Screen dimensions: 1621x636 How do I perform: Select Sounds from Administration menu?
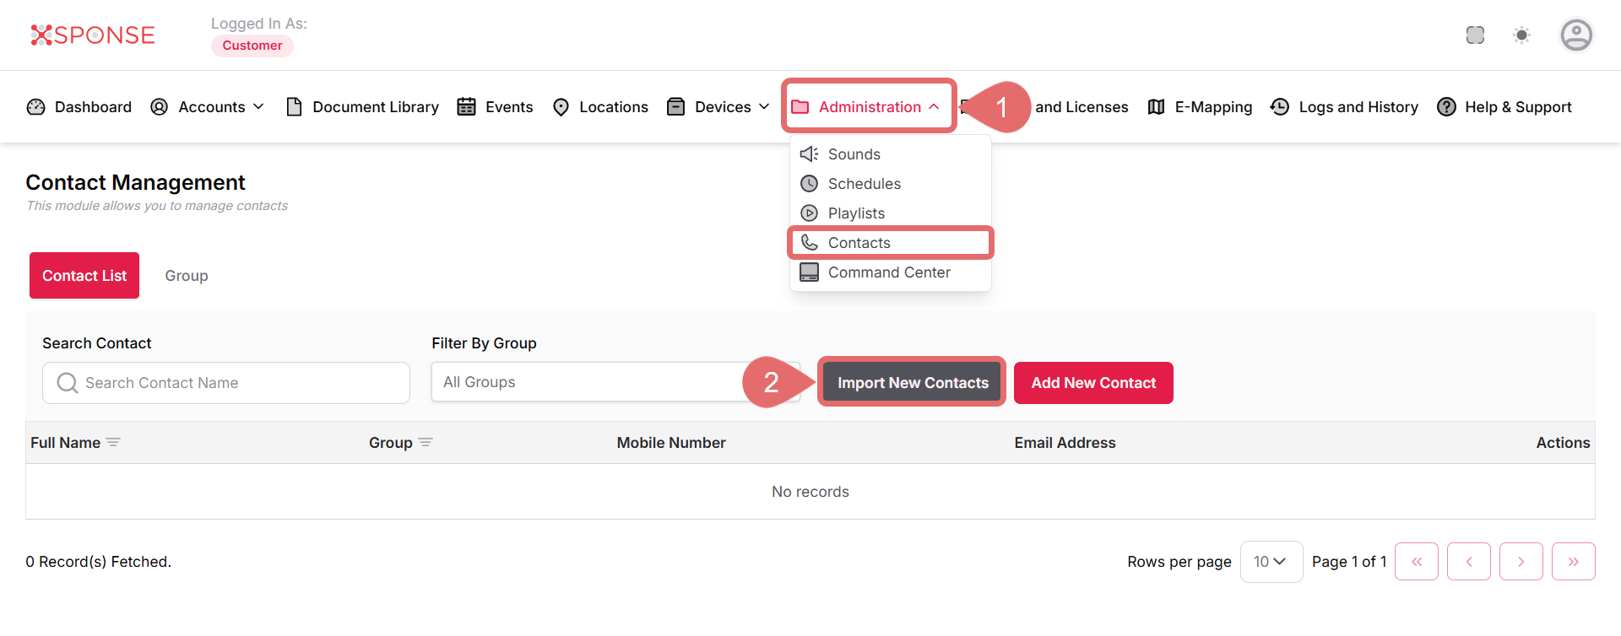click(x=854, y=154)
